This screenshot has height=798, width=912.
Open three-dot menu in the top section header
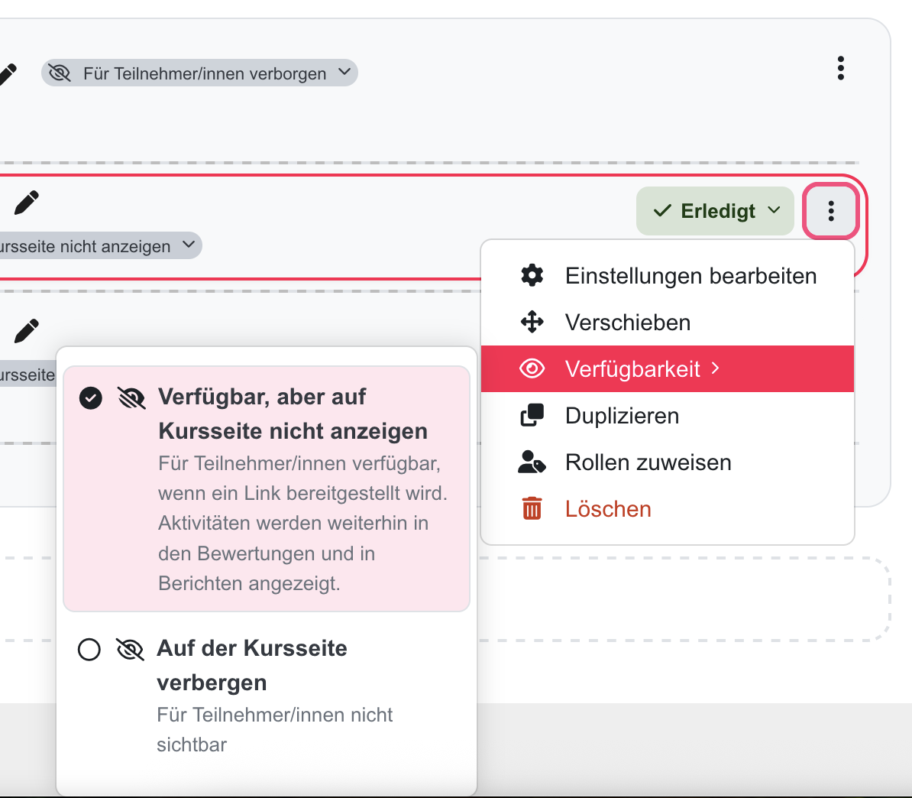840,69
